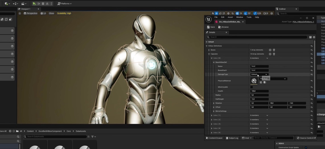325x149 pixels.
Task: Reset the Radius property to default
Action: coord(312,95)
